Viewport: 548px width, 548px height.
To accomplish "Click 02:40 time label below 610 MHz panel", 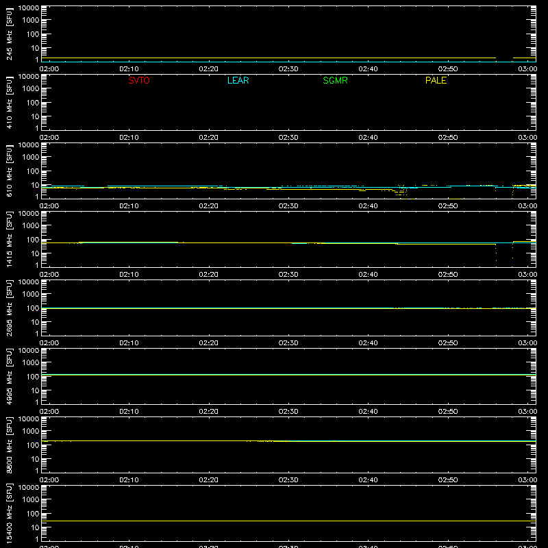I will coord(368,206).
